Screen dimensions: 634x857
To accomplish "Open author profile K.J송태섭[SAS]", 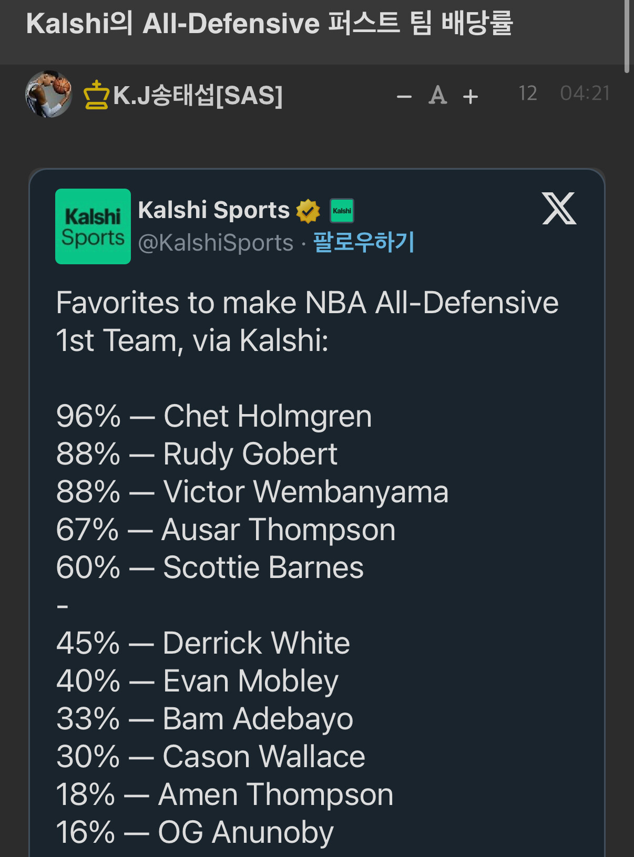I will 198,95.
